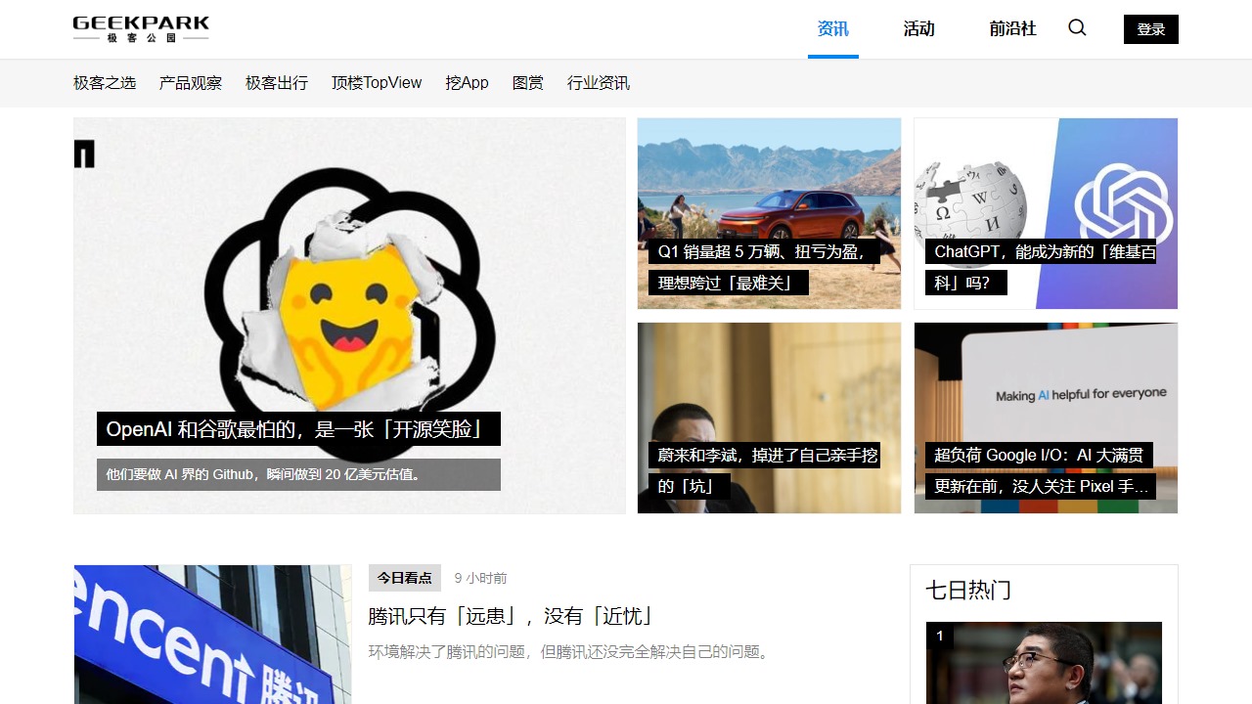Open search using the magnifier icon
The width and height of the screenshot is (1252, 704).
click(x=1077, y=29)
